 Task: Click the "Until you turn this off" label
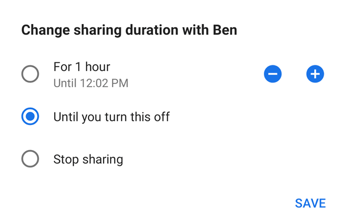[x=111, y=117]
